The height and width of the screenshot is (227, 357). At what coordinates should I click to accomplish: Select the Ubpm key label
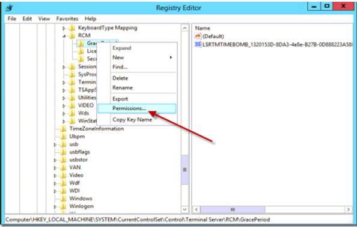pos(77,137)
